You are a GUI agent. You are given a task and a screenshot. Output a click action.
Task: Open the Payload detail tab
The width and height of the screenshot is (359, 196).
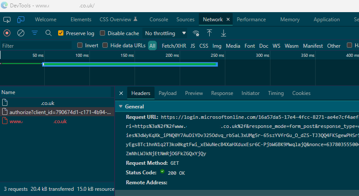[x=168, y=93]
